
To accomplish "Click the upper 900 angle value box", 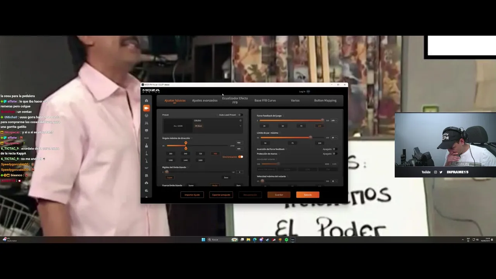I will tap(239, 143).
